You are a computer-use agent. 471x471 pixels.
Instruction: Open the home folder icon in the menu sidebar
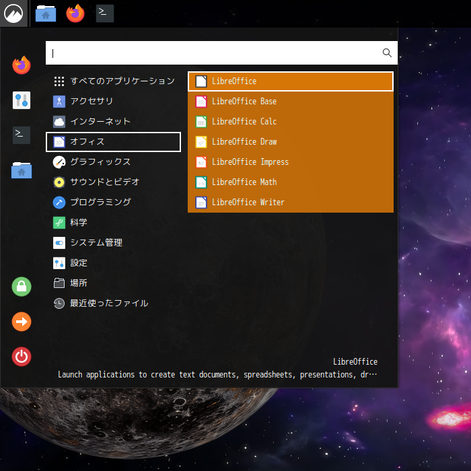coord(22,170)
